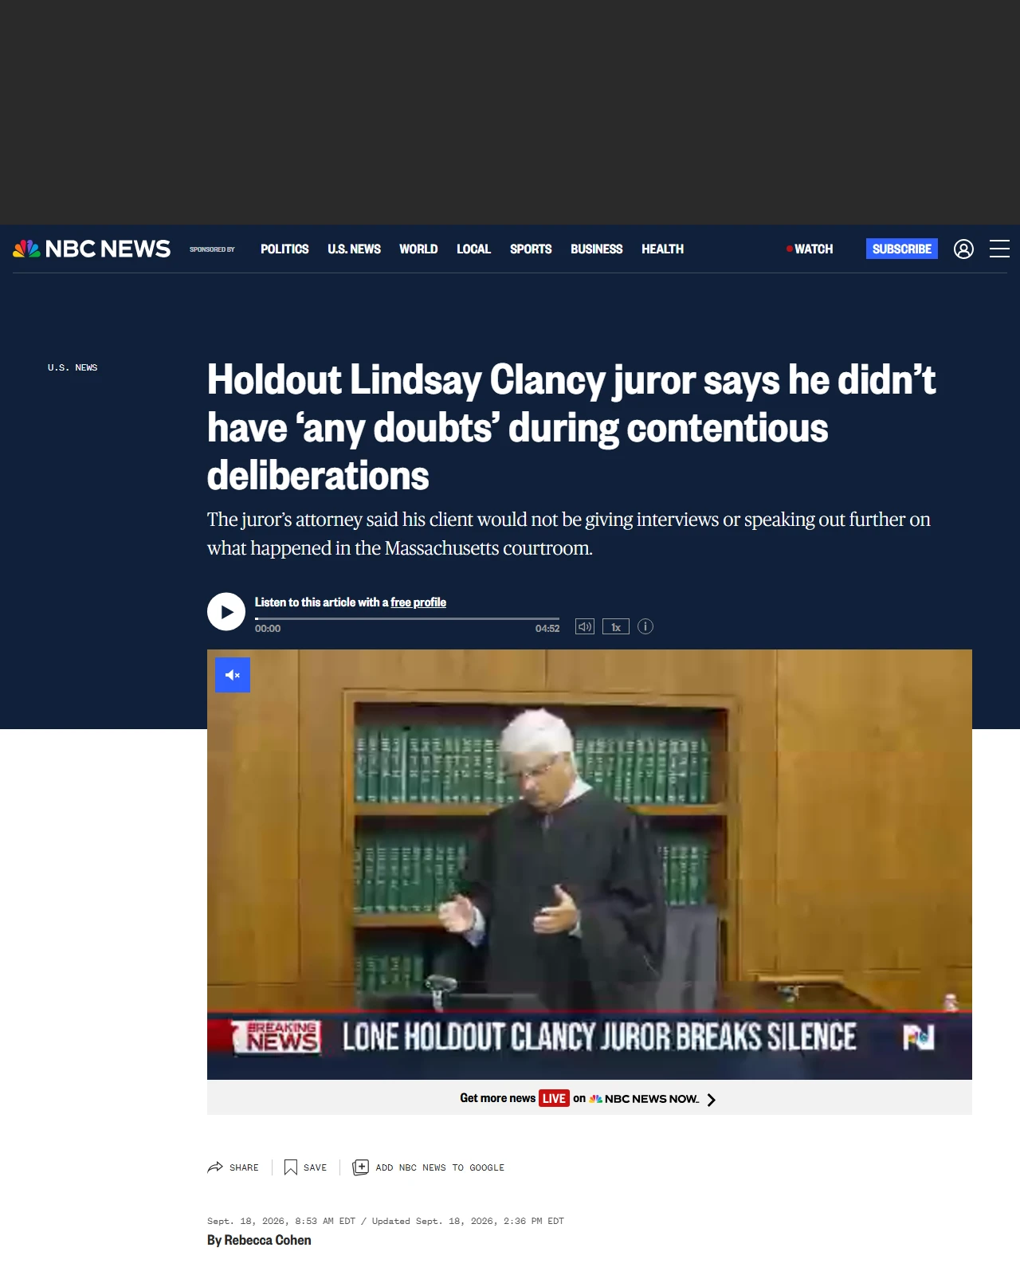The image size is (1020, 1275).
Task: Open the Get more news LIVE banner
Action: [x=590, y=1098]
